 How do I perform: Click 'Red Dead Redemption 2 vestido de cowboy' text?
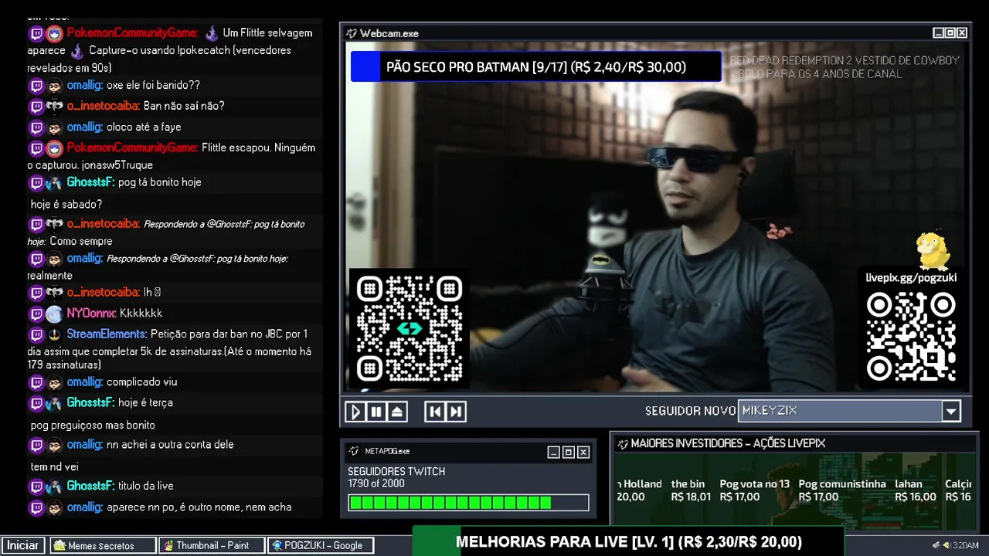(x=845, y=60)
